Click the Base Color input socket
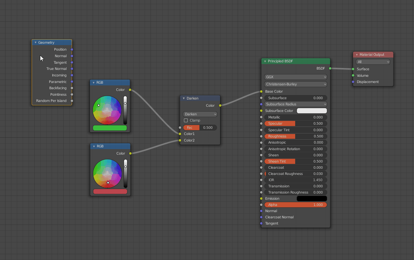 pyautogui.click(x=261, y=92)
